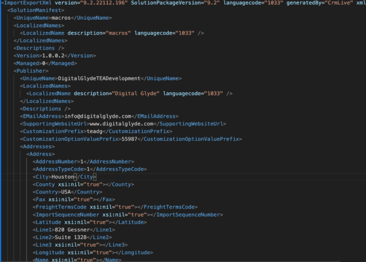366x262 pixels.
Task: Click the opening Publisher tag
Action: point(31,71)
